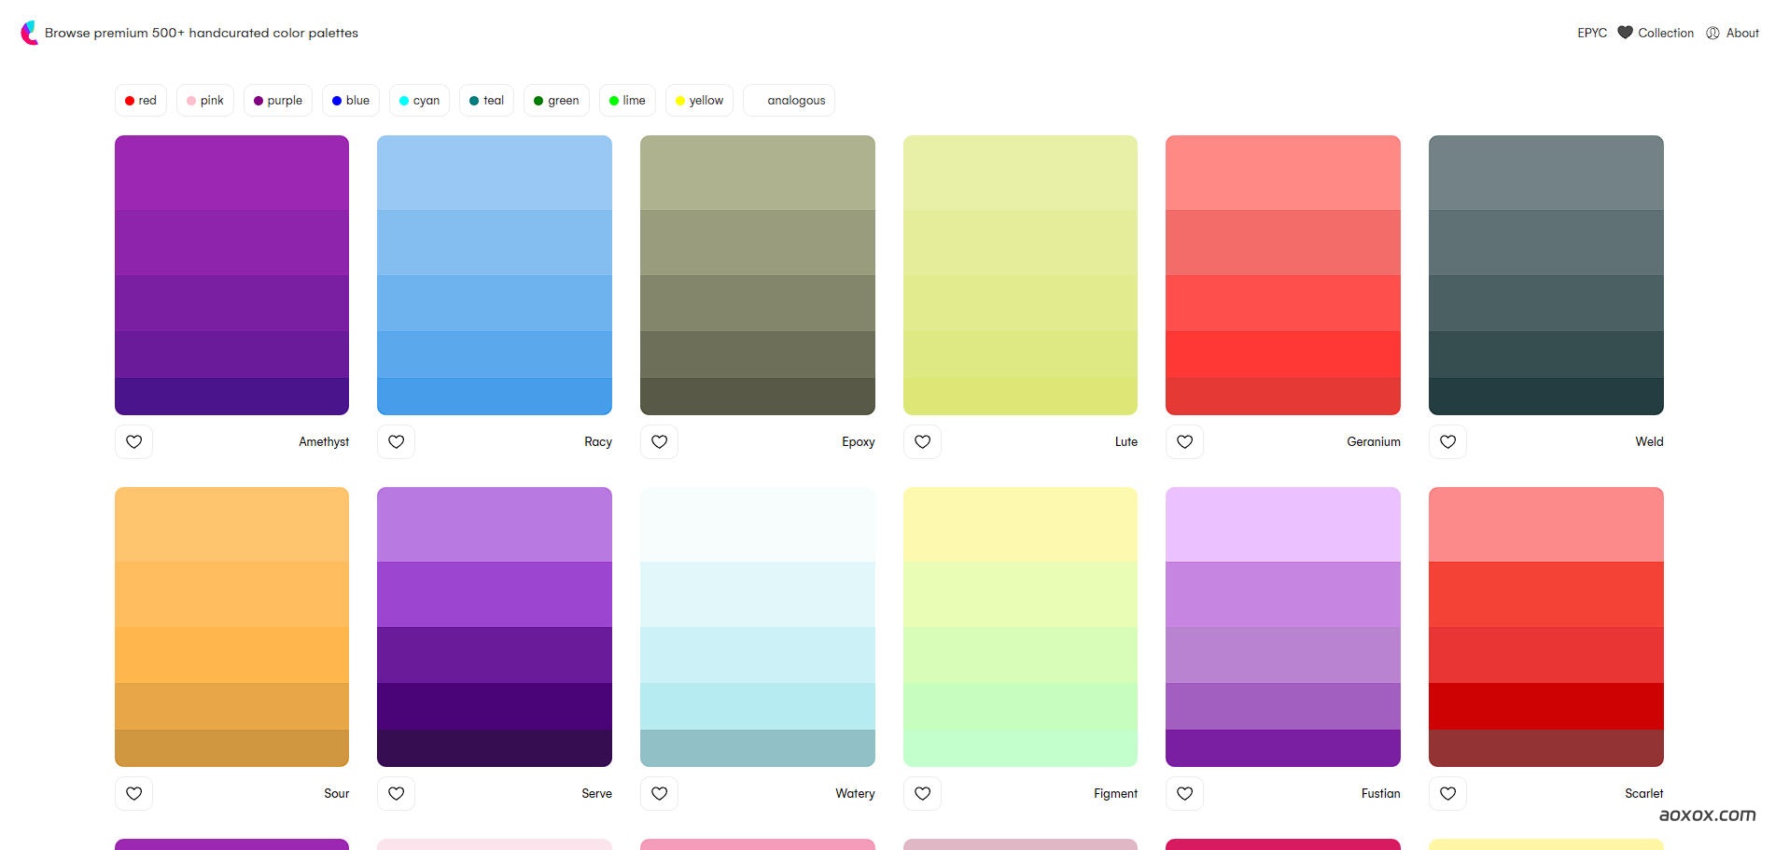This screenshot has height=850, width=1775.
Task: Pick the top purple swatch in Amethyst
Action: (x=231, y=173)
